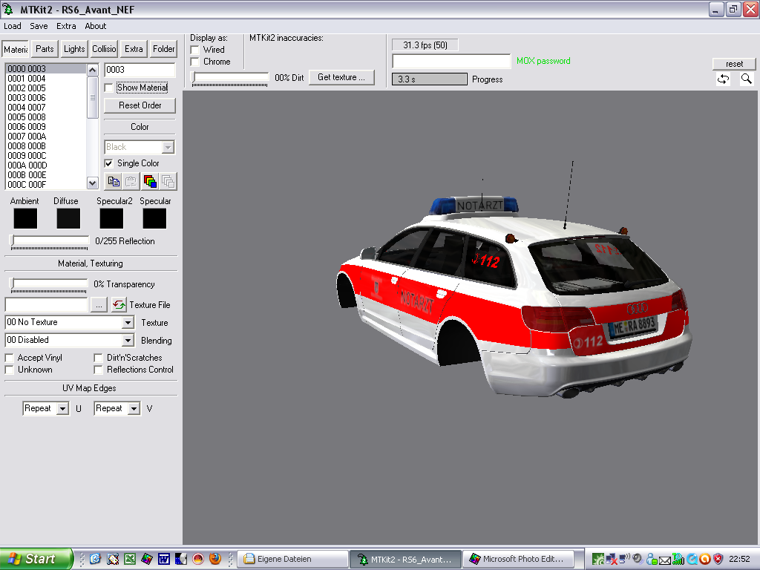
Task: Switch to Eigene Dateien taskbar window
Action: 292,559
